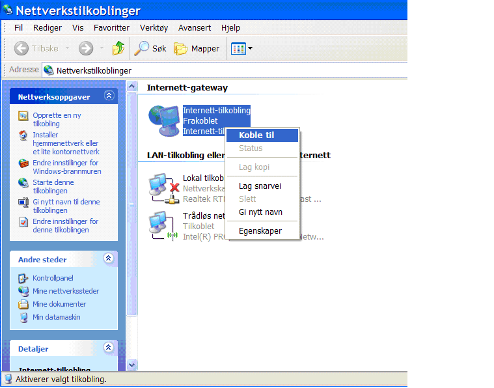Click the Back arrow toolbar icon
This screenshot has width=494, height=388.
click(21, 49)
